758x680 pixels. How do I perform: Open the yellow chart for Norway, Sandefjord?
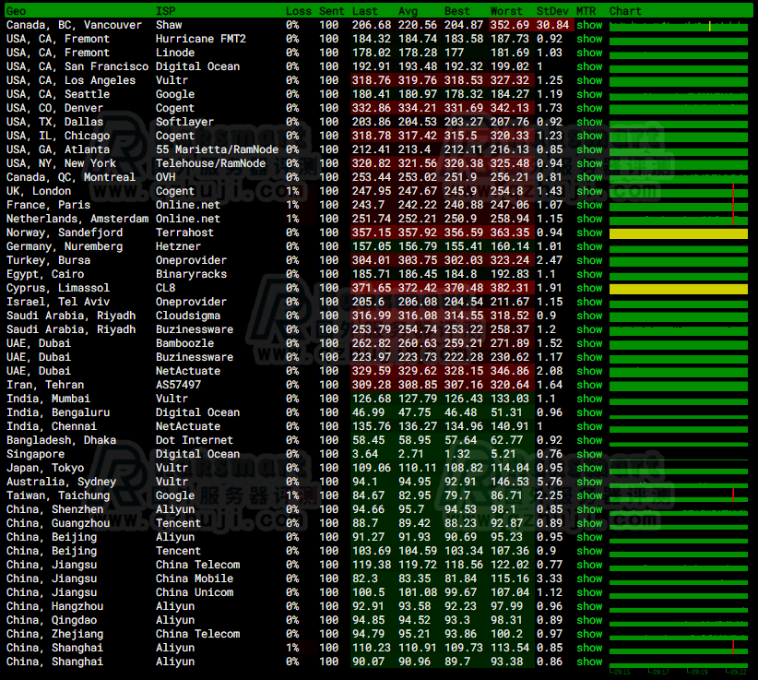click(679, 233)
